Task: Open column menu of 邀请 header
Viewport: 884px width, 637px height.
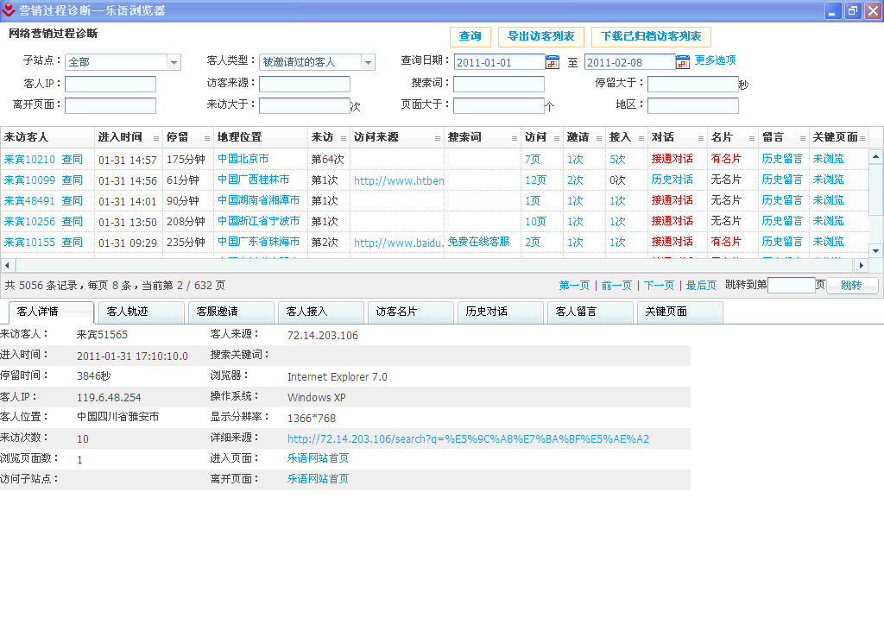Action: coord(599,138)
